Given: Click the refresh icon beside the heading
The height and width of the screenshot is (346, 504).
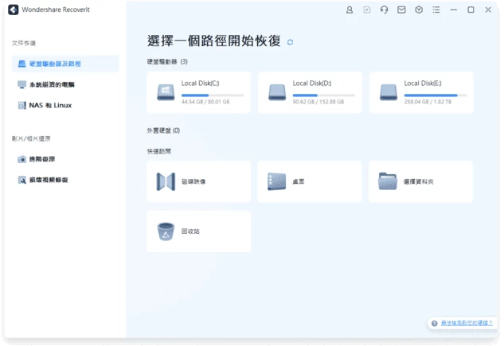Looking at the screenshot, I should [x=291, y=42].
